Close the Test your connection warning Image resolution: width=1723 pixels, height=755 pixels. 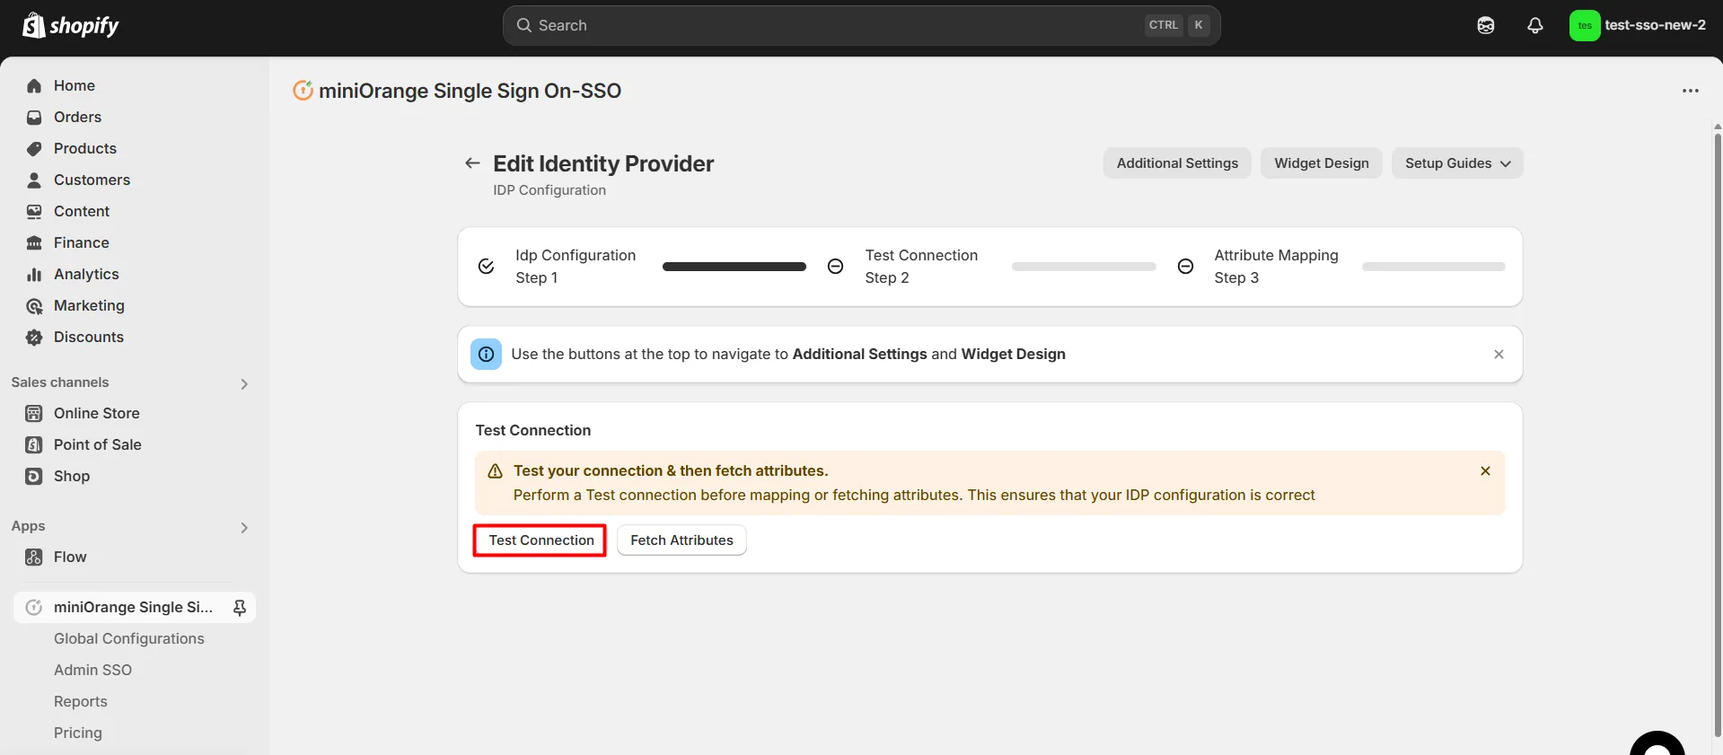(x=1485, y=471)
